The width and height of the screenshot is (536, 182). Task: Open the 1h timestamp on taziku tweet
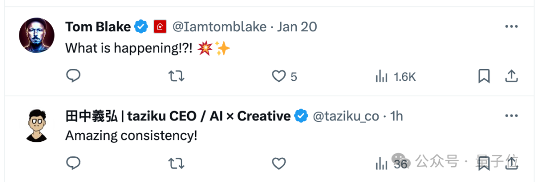(x=397, y=117)
